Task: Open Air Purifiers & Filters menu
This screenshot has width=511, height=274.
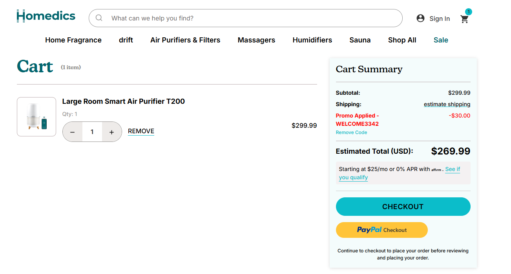Action: [x=185, y=40]
